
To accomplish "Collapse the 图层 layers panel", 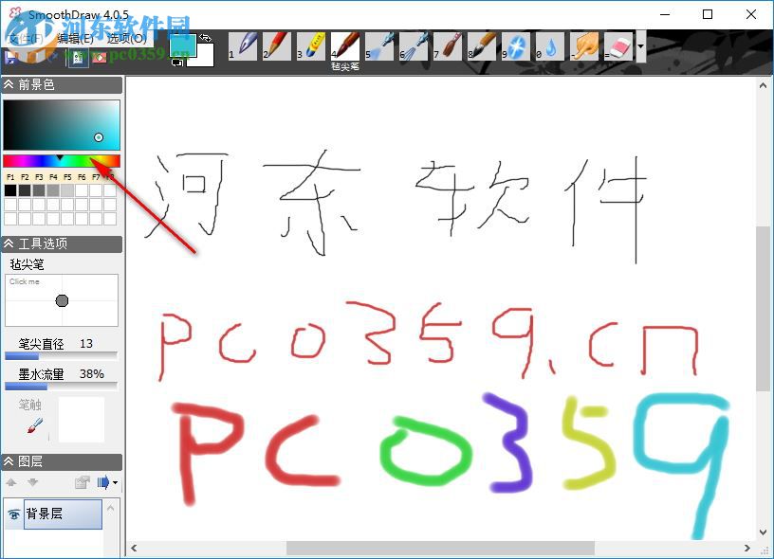I will click(x=8, y=462).
